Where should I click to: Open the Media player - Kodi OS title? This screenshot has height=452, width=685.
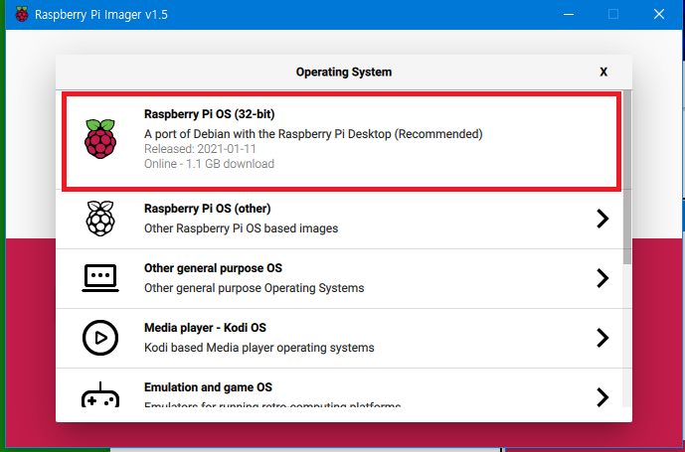pos(205,328)
